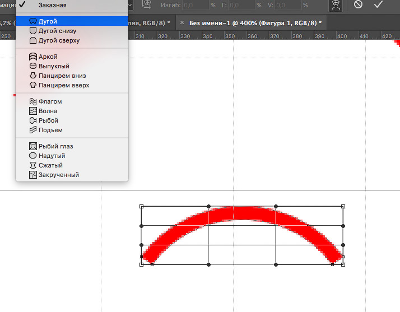Image resolution: width=400 pixels, height=312 pixels.
Task: Pick the Панцирем вверх warp option
Action: pyautogui.click(x=72, y=85)
